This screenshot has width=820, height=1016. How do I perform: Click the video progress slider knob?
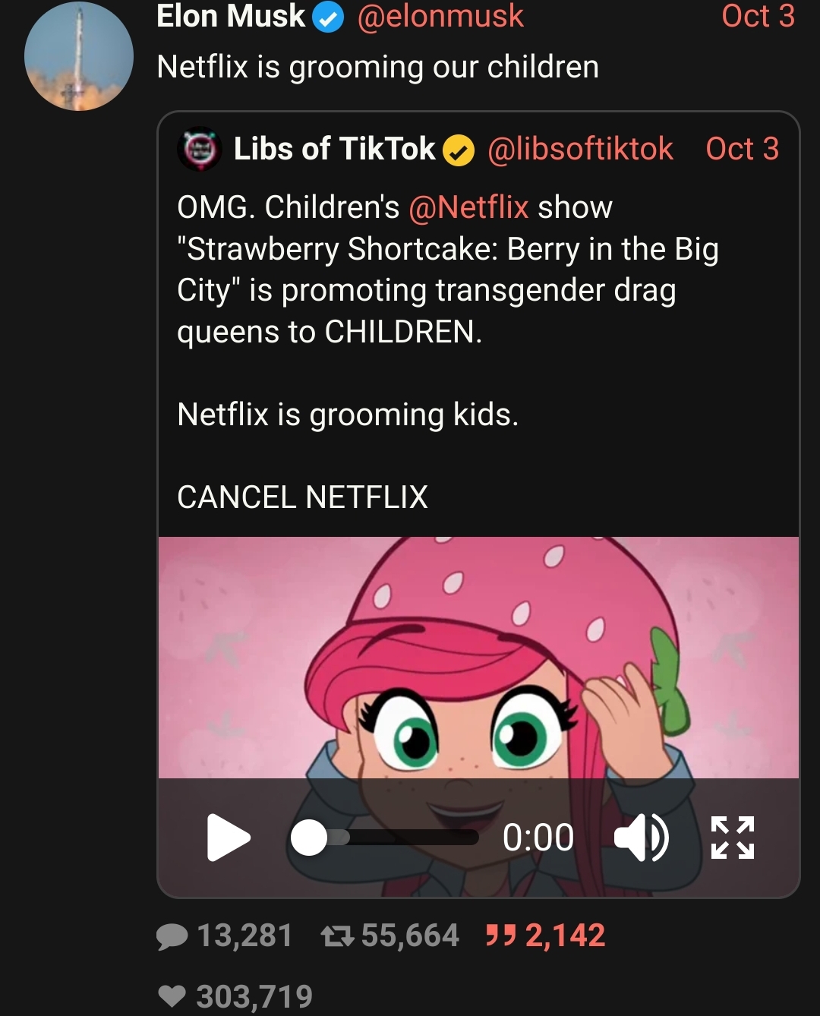309,838
